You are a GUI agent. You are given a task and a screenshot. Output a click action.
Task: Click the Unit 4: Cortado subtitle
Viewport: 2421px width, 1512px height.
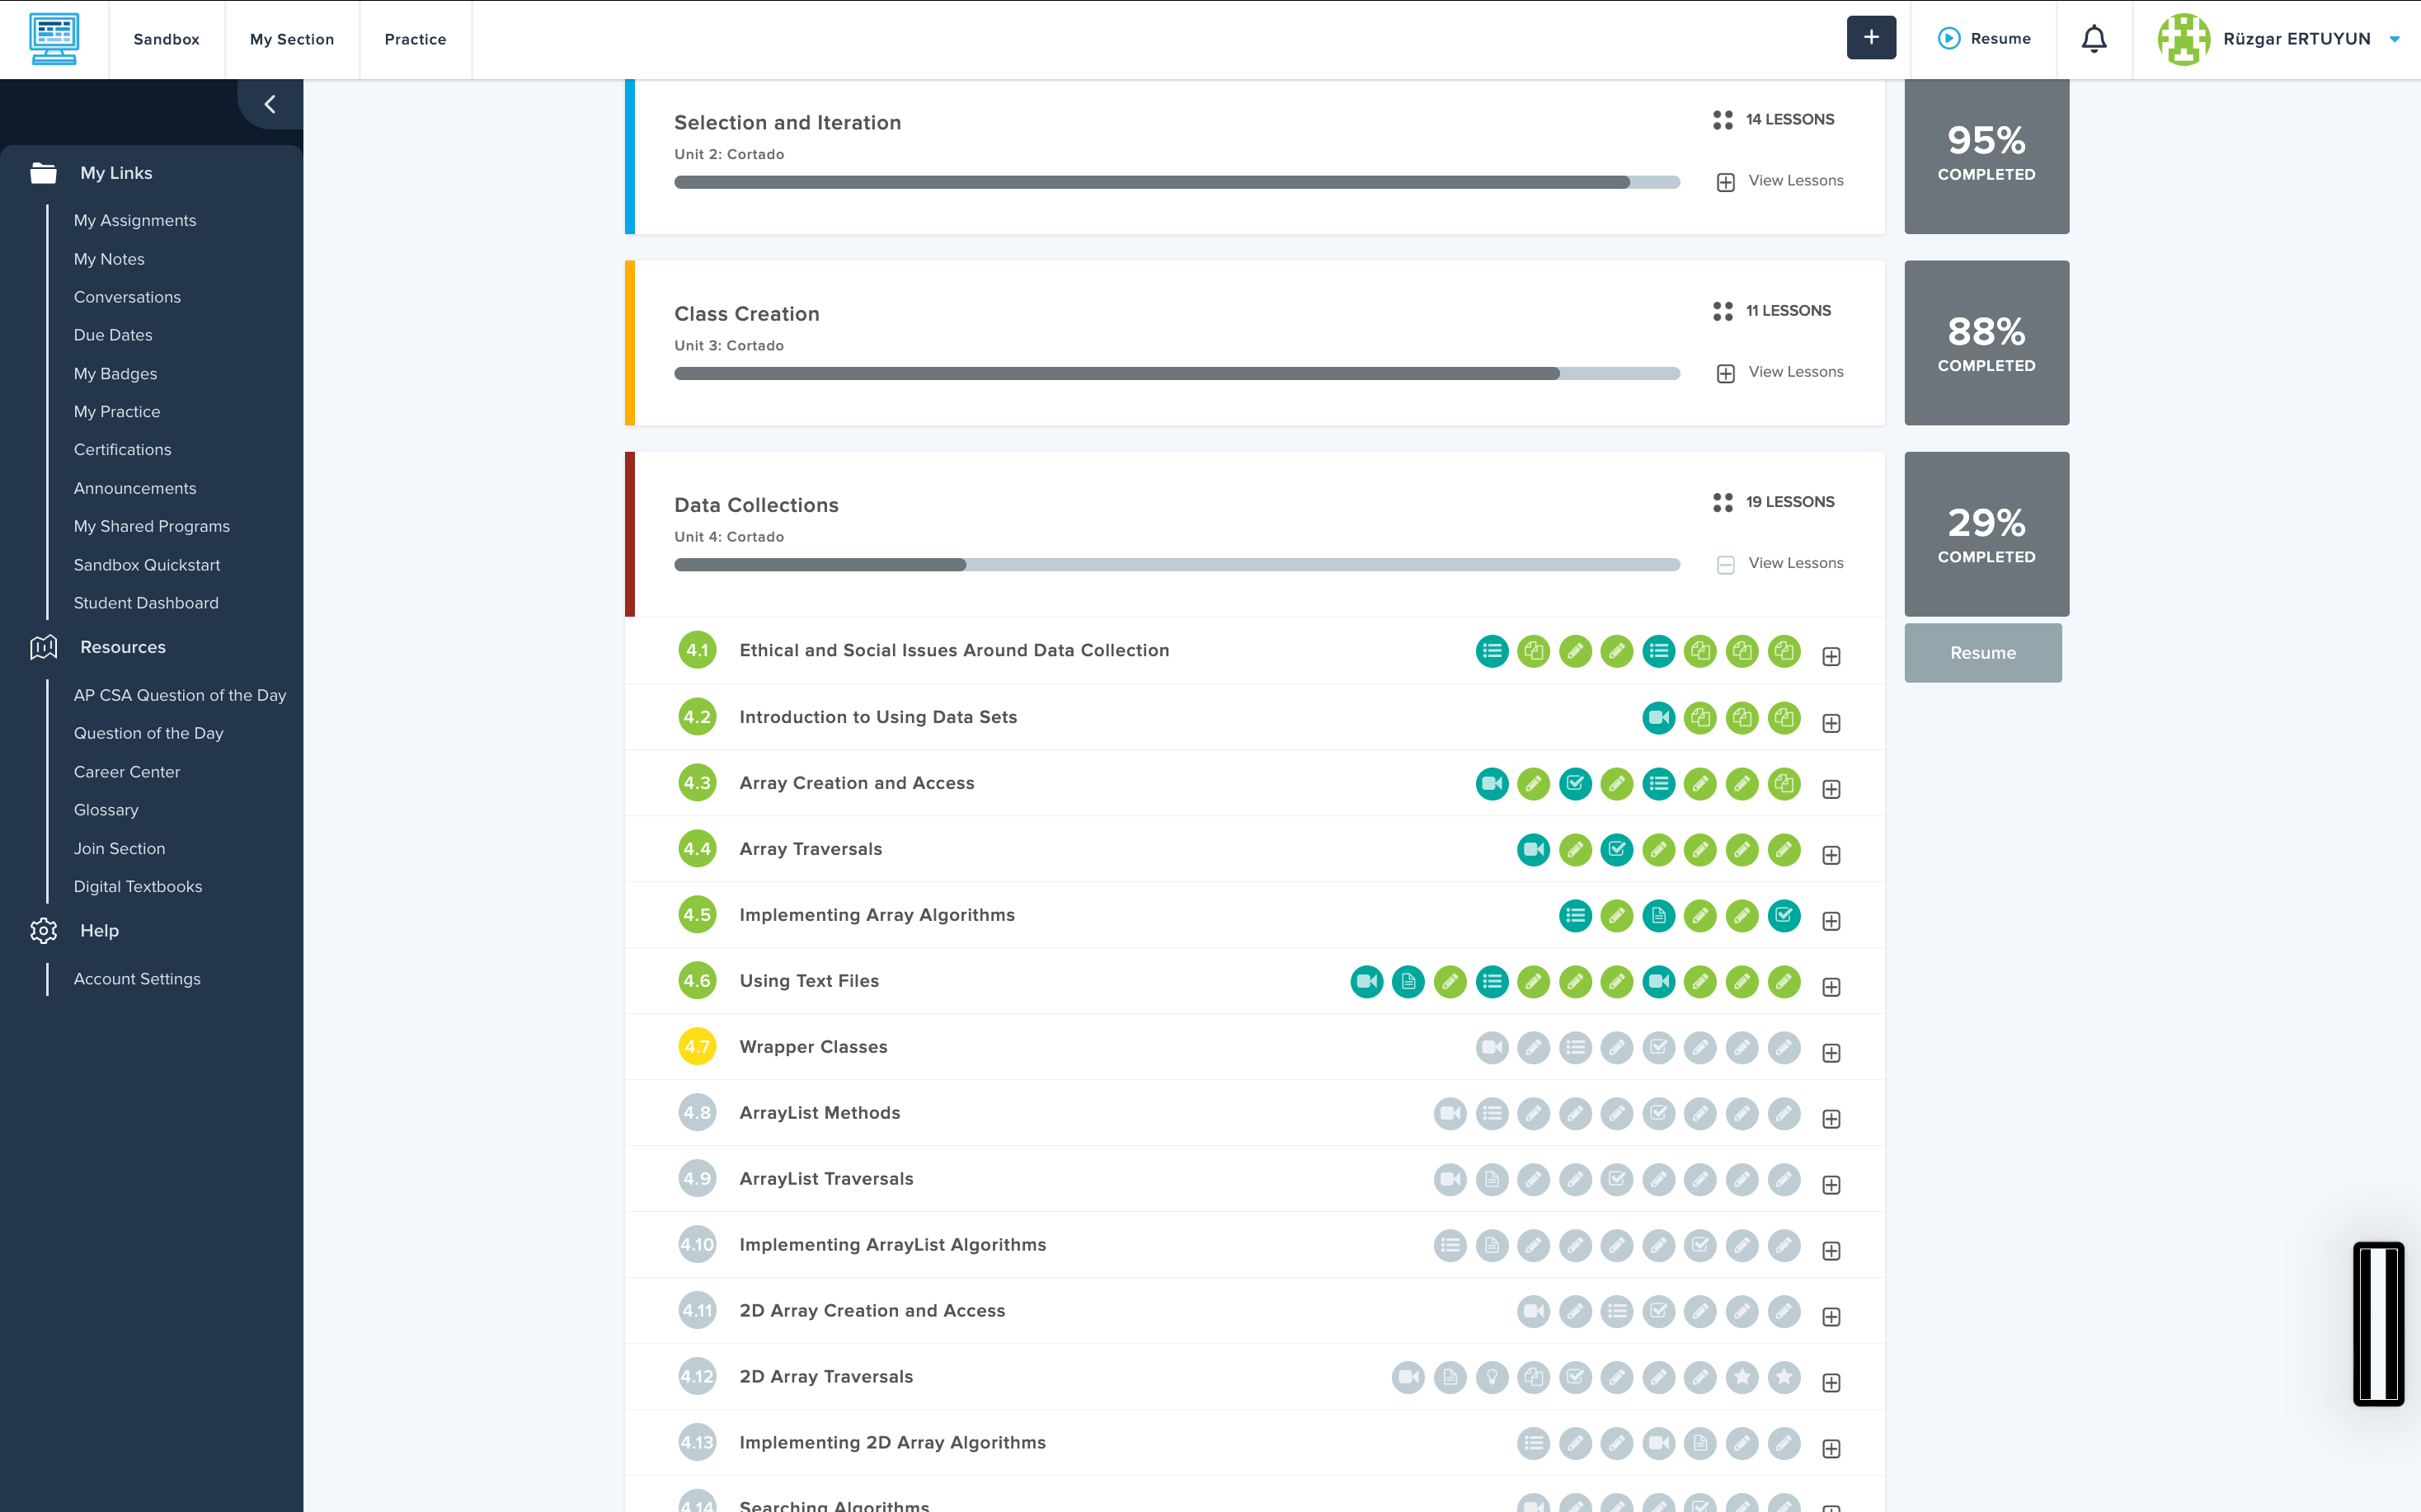click(729, 537)
